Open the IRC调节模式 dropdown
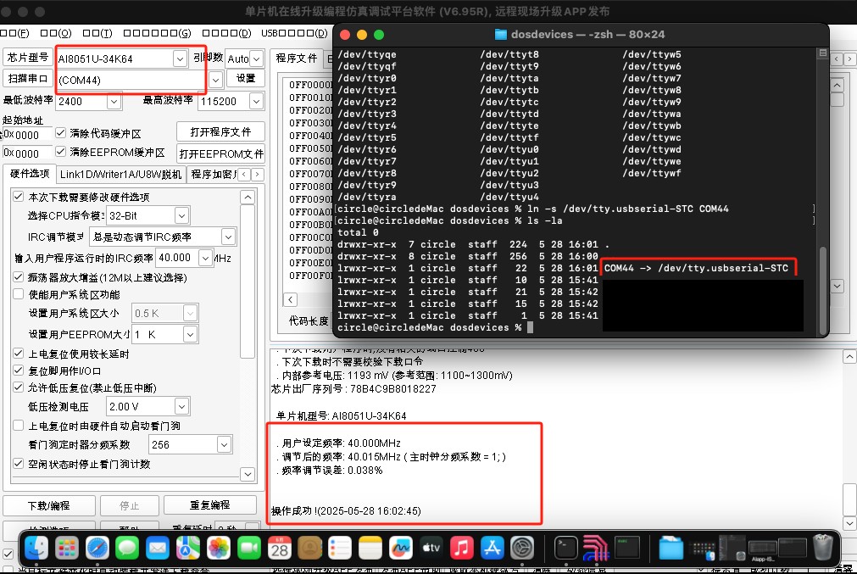 point(229,237)
